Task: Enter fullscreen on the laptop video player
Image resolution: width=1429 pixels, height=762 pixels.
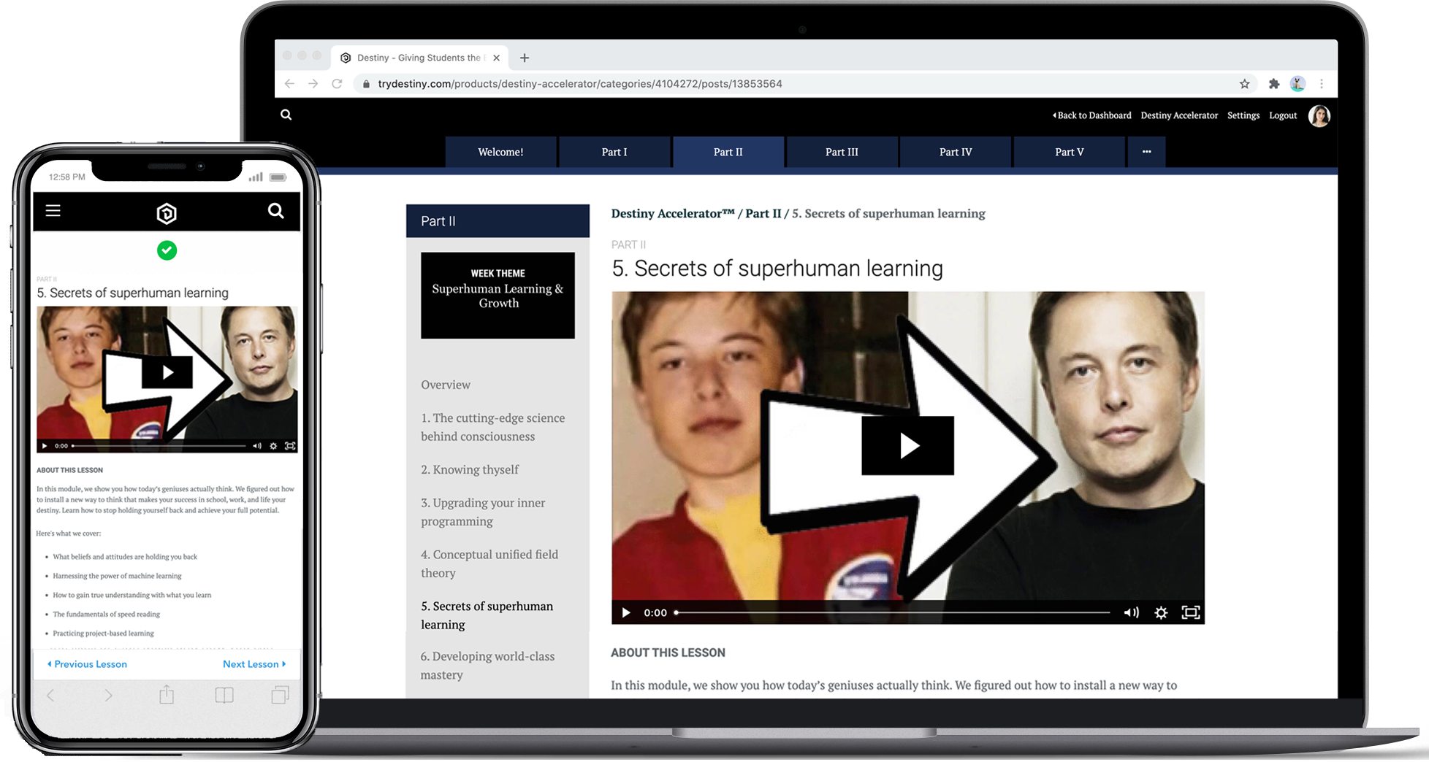Action: [x=1190, y=612]
